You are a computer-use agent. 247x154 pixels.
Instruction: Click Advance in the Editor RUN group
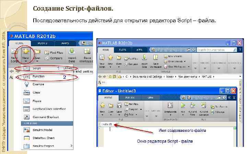(218, 112)
